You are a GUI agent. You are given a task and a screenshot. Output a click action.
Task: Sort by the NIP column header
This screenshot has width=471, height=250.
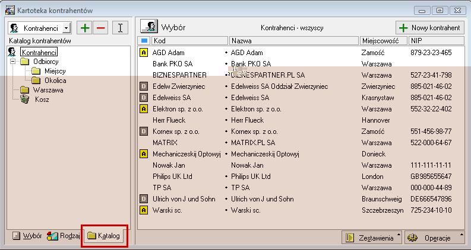click(437, 40)
